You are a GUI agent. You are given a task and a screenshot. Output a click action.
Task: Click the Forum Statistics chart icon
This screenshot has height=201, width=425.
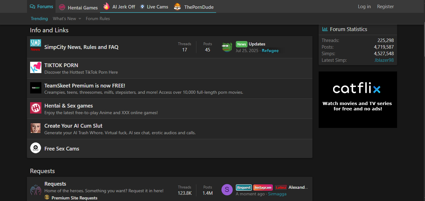pos(325,29)
